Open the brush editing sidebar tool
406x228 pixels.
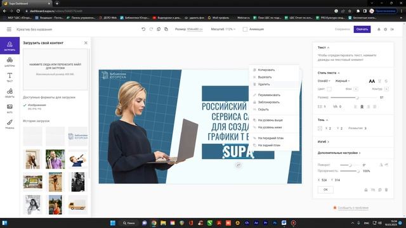click(10, 124)
